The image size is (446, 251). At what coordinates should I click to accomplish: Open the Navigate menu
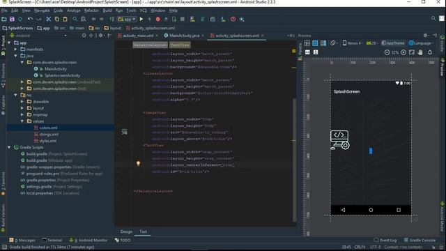[42, 10]
